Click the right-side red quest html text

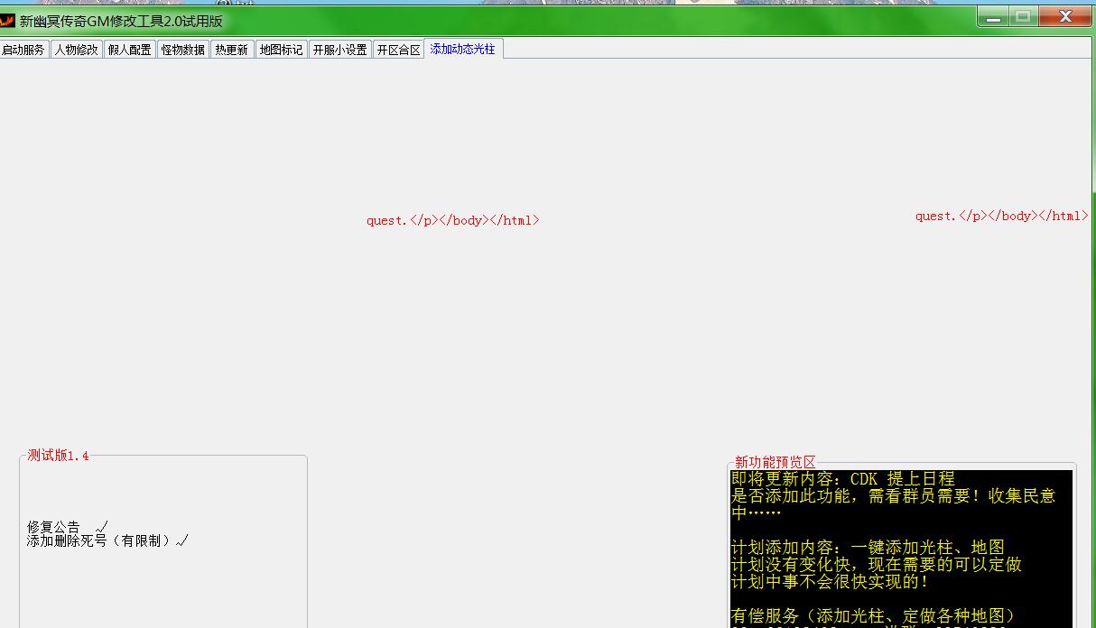click(x=1001, y=216)
